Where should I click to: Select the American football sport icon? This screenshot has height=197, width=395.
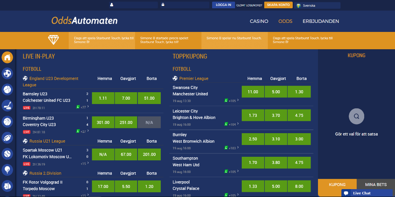(x=7, y=138)
